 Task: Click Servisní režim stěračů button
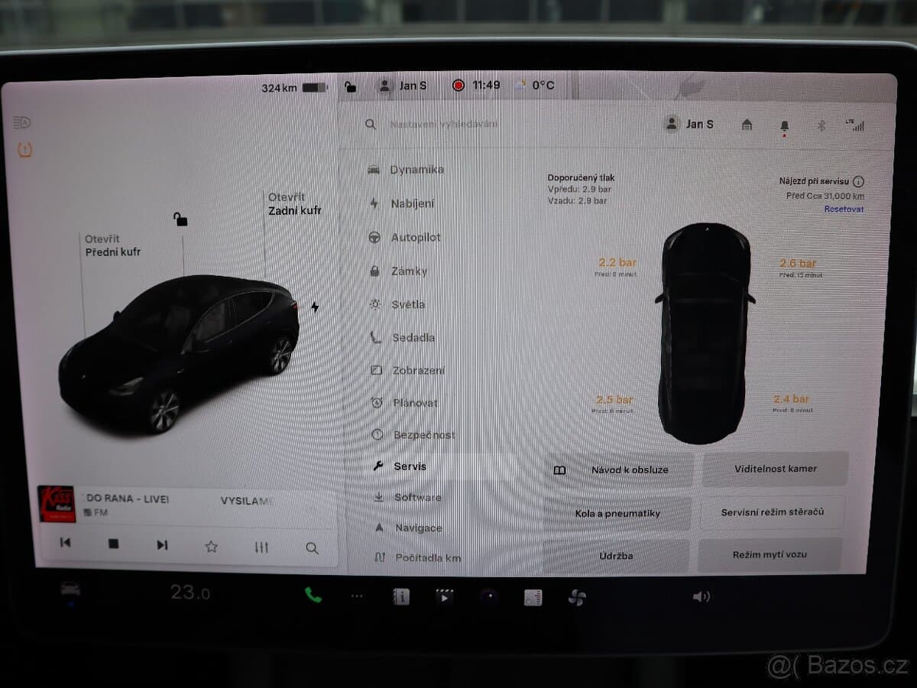click(772, 512)
